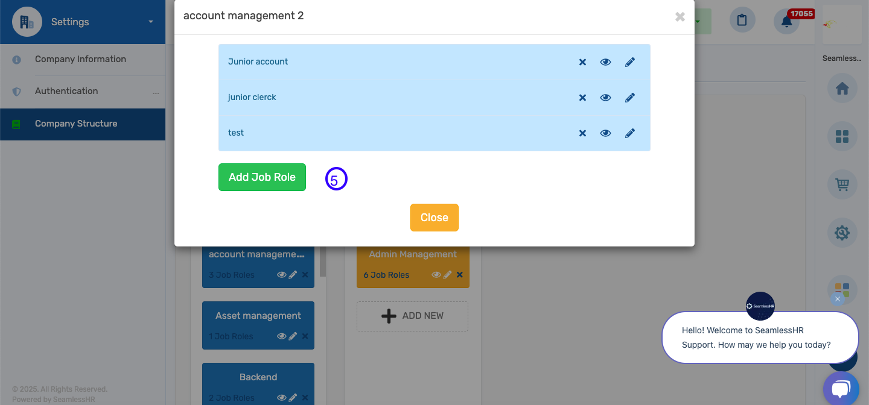The width and height of the screenshot is (869, 405).
Task: Close the job roles dialog with yellow button
Action: point(434,218)
